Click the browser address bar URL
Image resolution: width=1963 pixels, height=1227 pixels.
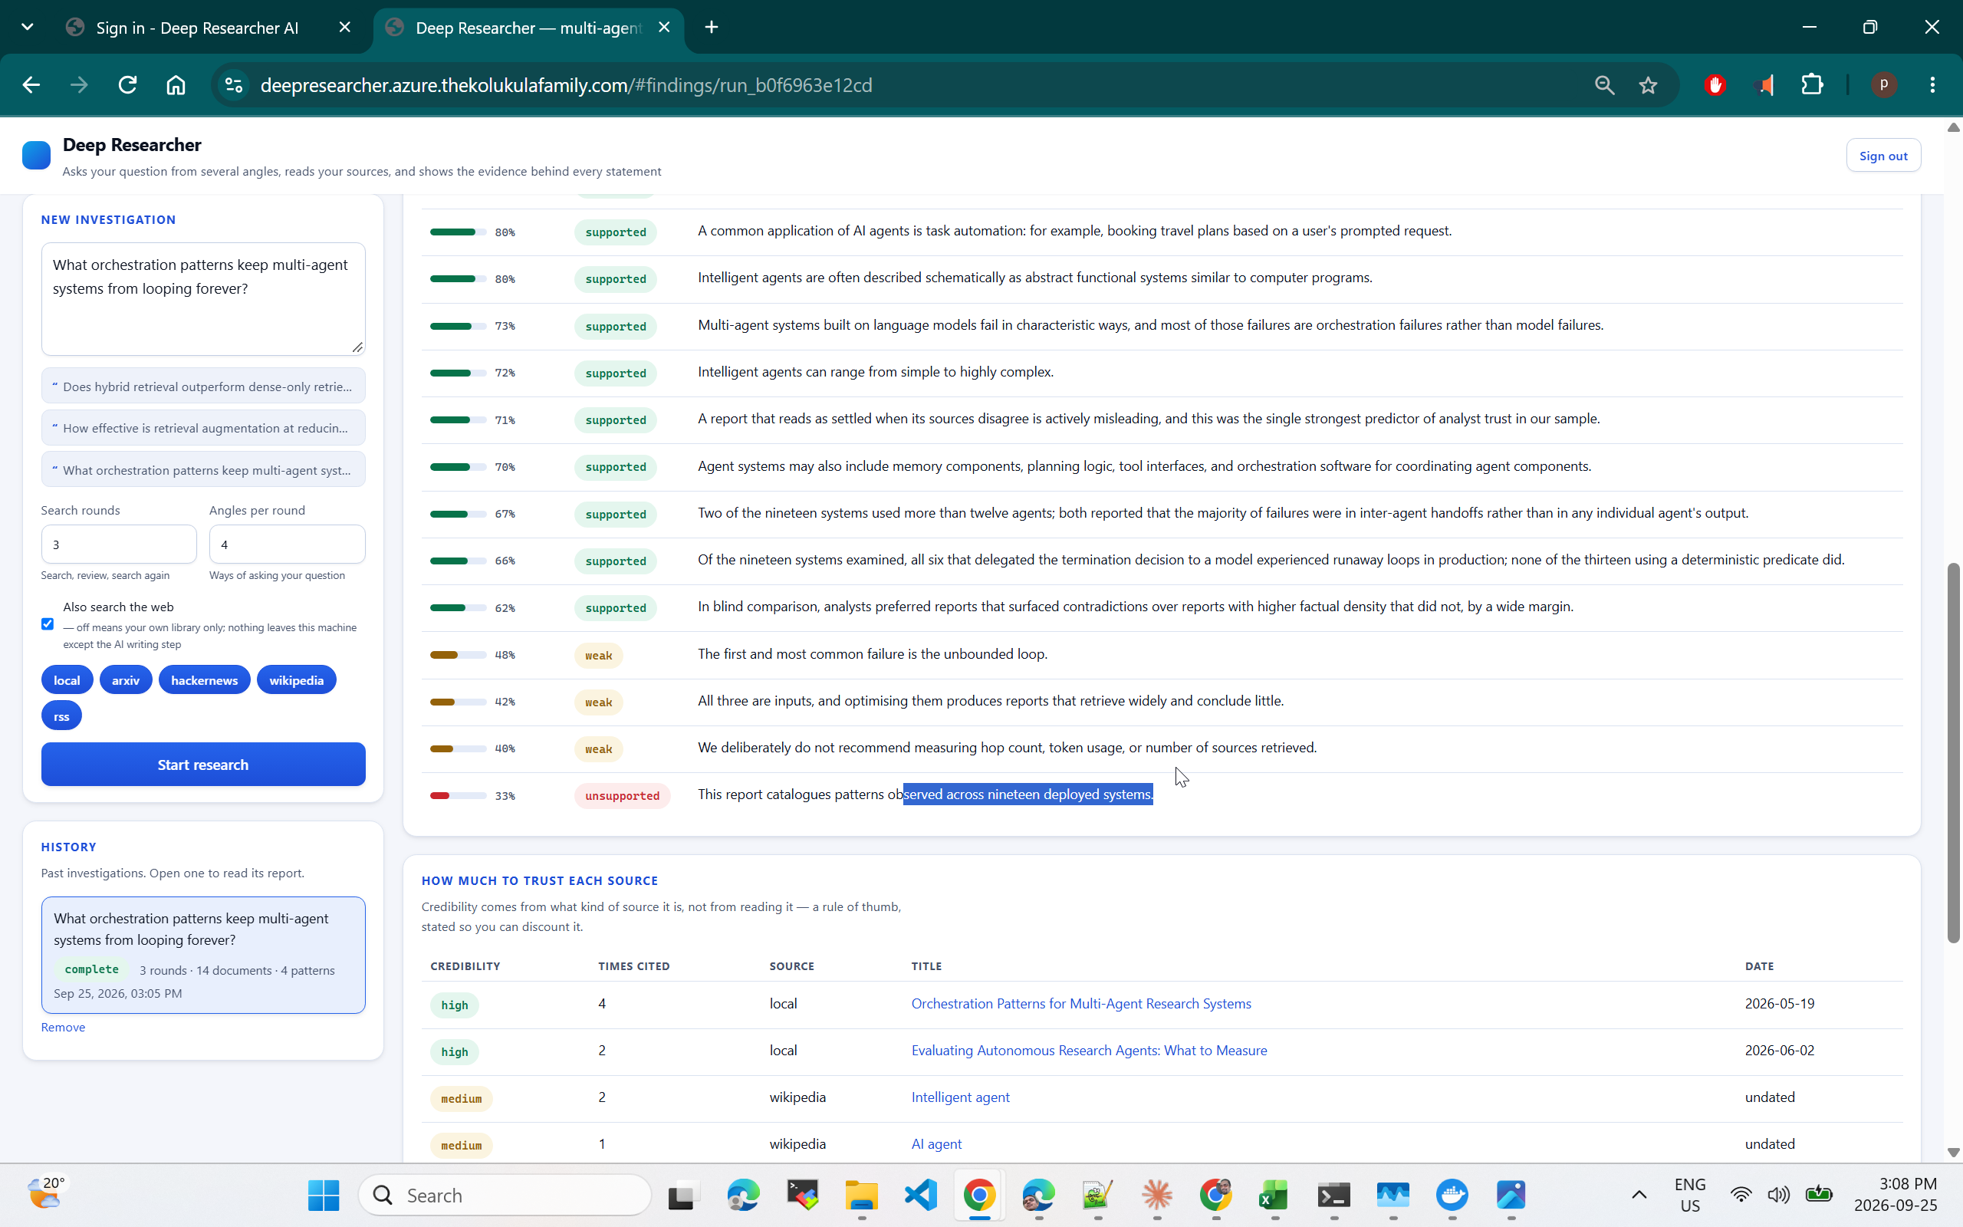coord(566,85)
